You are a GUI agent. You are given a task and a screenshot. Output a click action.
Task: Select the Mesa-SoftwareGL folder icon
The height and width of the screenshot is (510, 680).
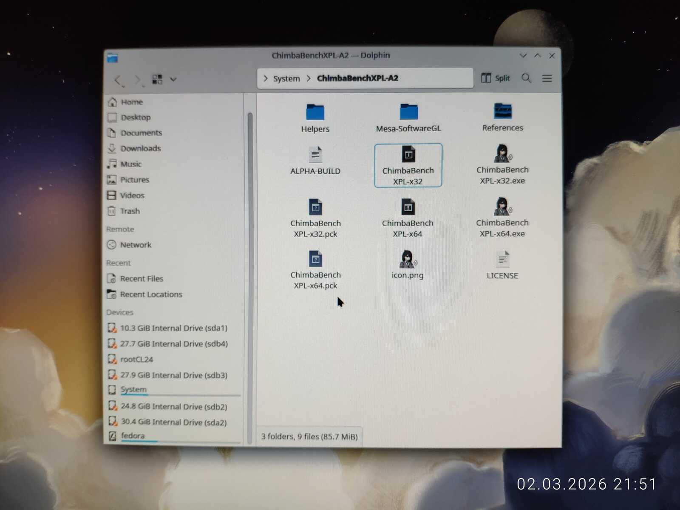coord(408,111)
